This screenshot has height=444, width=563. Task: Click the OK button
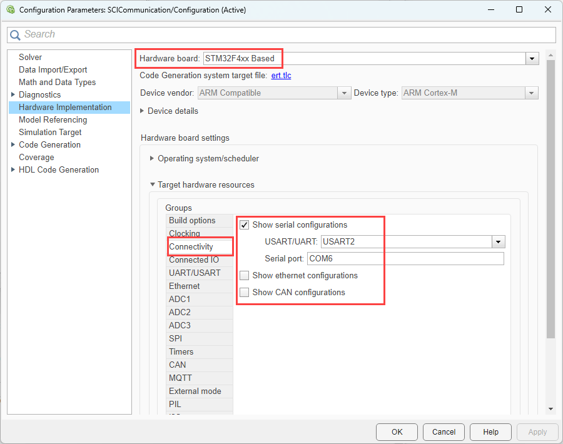(397, 431)
